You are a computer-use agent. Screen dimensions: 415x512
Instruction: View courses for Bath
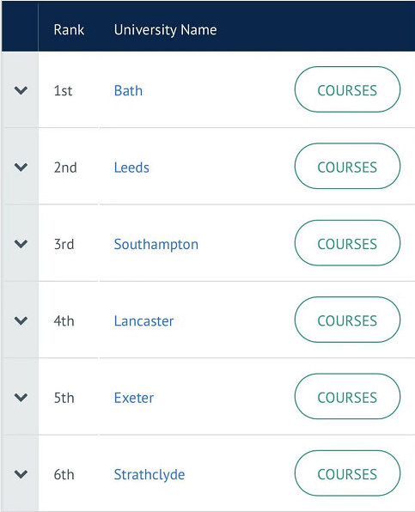pos(347,89)
